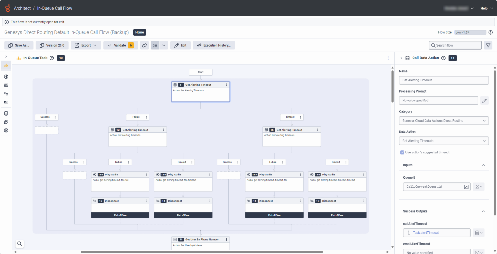Open three-dot menu of In-Queue Task panel
This screenshot has width=497, height=254.
point(388,58)
